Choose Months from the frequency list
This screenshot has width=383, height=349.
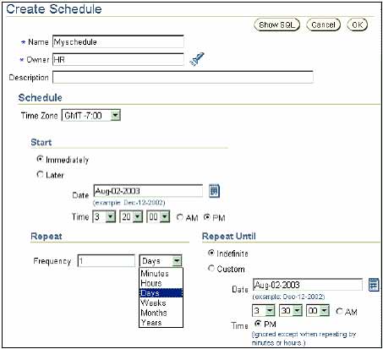point(161,313)
